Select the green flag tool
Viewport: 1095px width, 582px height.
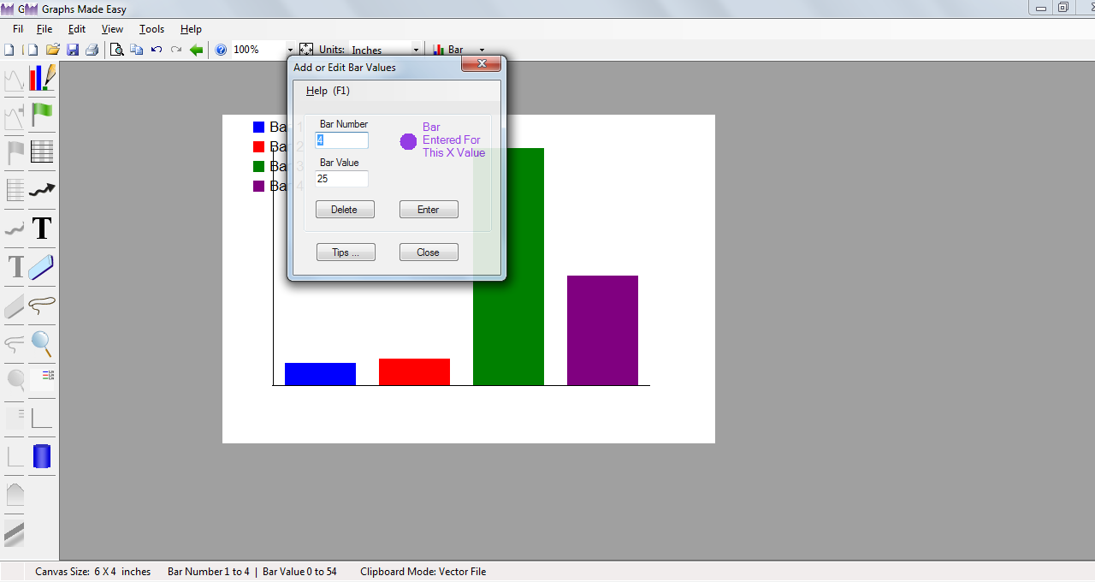[43, 115]
